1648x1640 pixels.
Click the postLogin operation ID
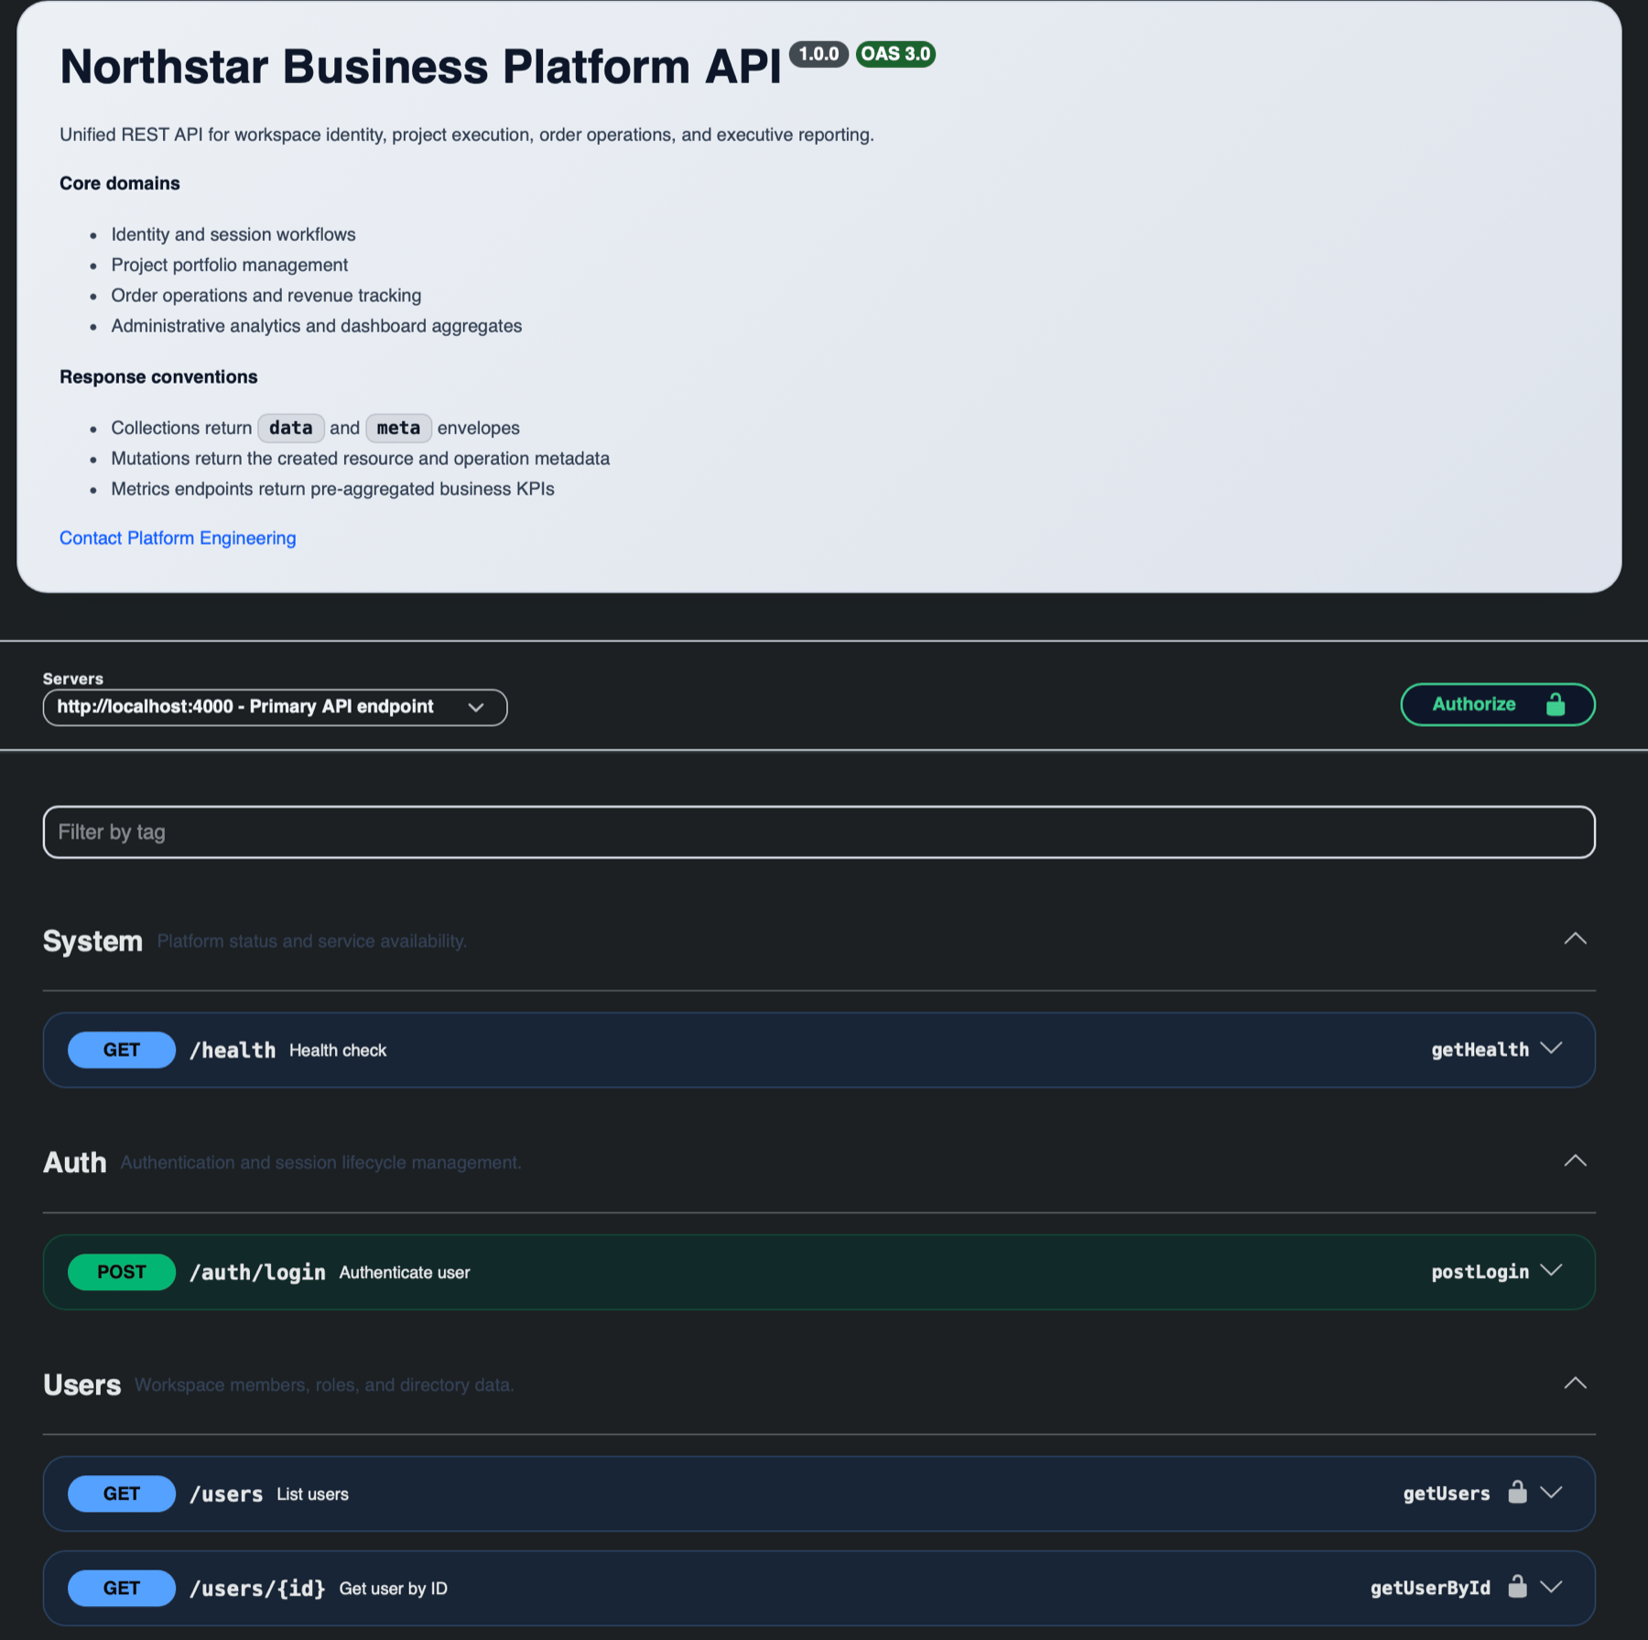[1480, 1272]
